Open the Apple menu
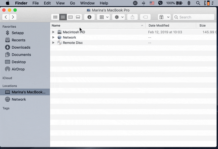 coord(8,3)
